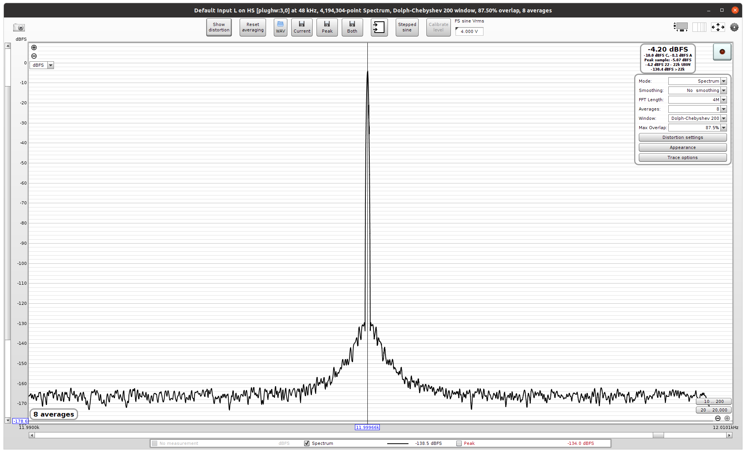Start recording with the red record button
Viewport: 746px width, 453px height.
722,52
